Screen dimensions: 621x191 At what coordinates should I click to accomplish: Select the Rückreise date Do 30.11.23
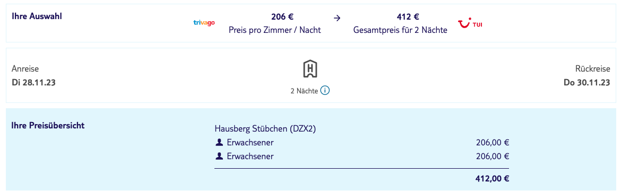click(x=587, y=83)
